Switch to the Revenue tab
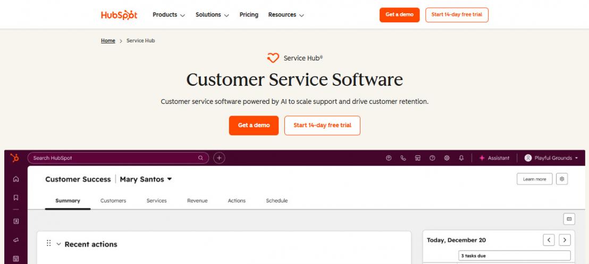The height and width of the screenshot is (264, 589). (197, 201)
